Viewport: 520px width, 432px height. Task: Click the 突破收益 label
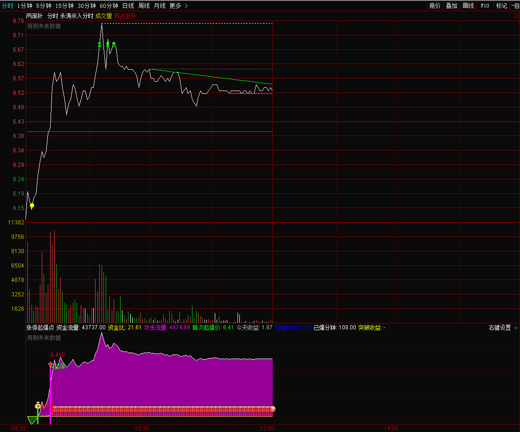(x=372, y=328)
